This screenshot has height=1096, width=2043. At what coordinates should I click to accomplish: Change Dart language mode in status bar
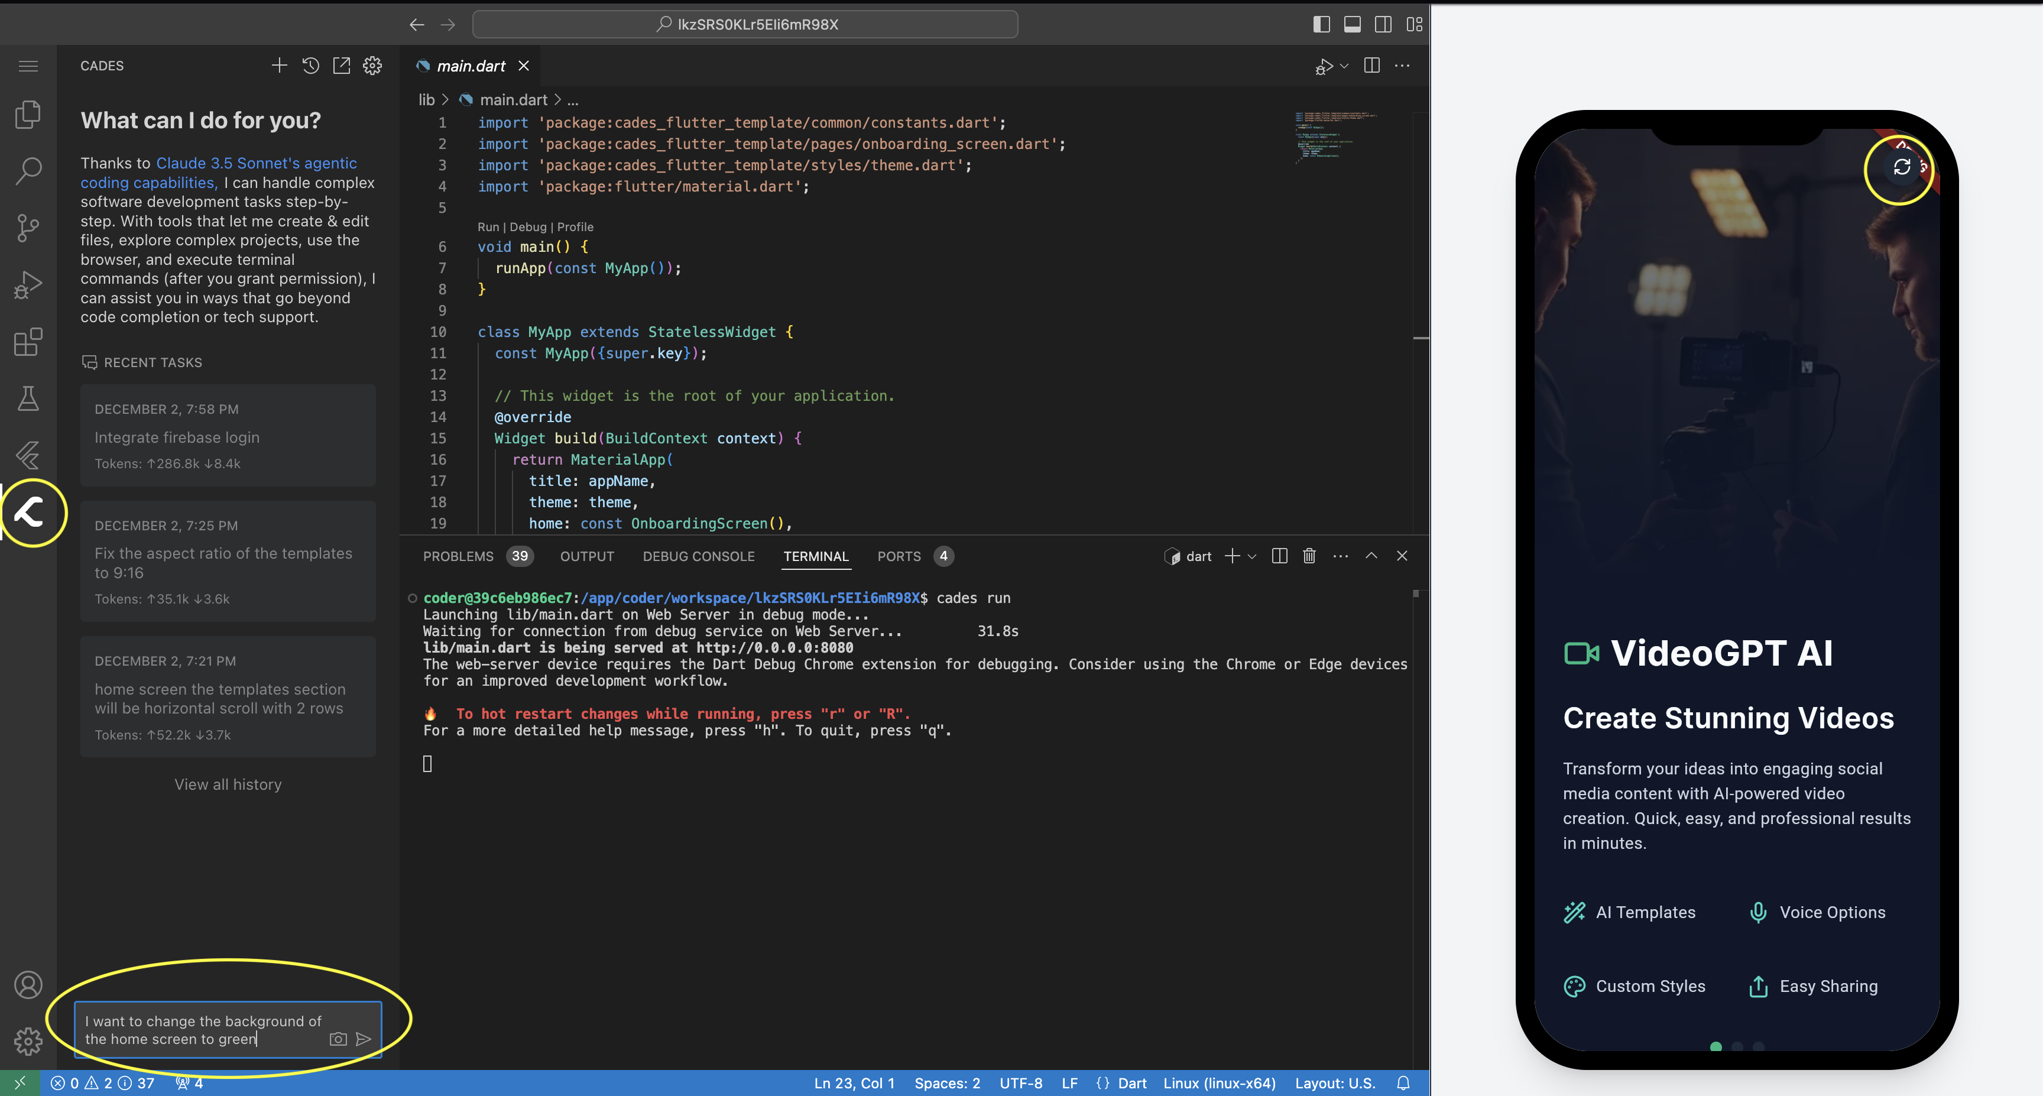(x=1133, y=1082)
